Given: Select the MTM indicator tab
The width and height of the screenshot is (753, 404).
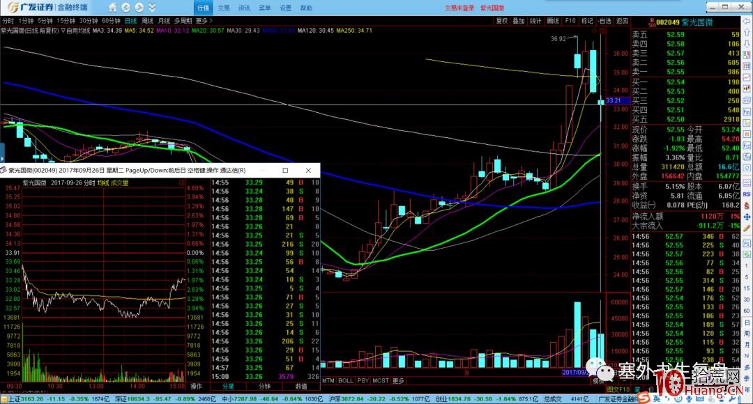Looking at the screenshot, I should (328, 380).
